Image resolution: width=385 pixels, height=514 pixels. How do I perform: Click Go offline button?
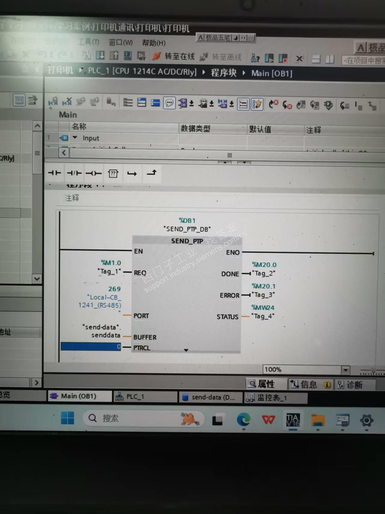pos(221,57)
